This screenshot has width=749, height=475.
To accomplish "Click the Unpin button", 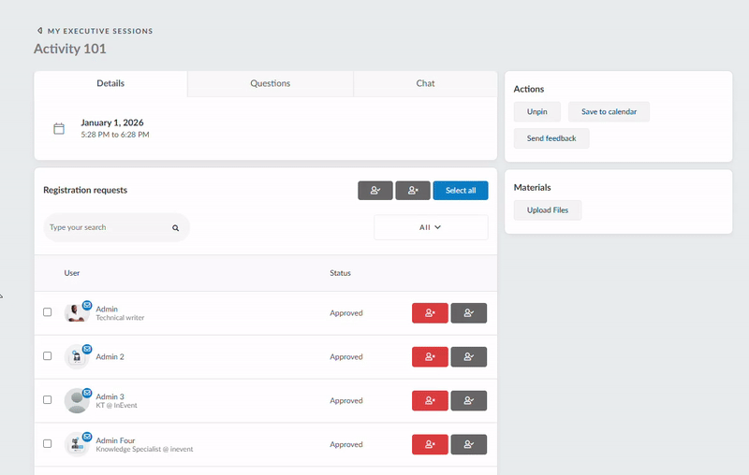I will pyautogui.click(x=536, y=111).
